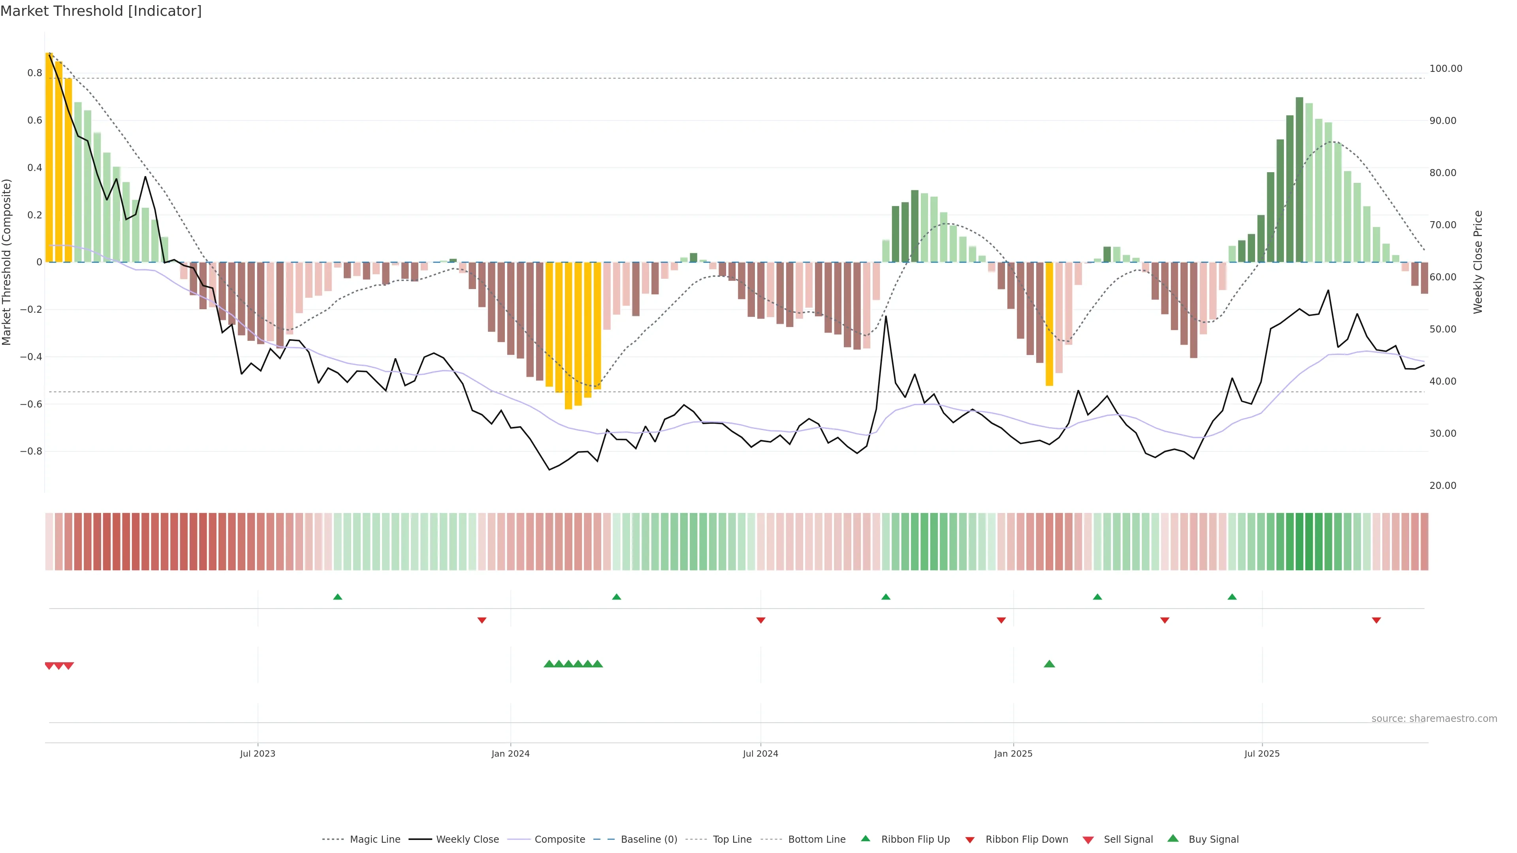Viewport: 1517px width, 853px height.
Task: Toggle the Composite legend item
Action: click(559, 840)
